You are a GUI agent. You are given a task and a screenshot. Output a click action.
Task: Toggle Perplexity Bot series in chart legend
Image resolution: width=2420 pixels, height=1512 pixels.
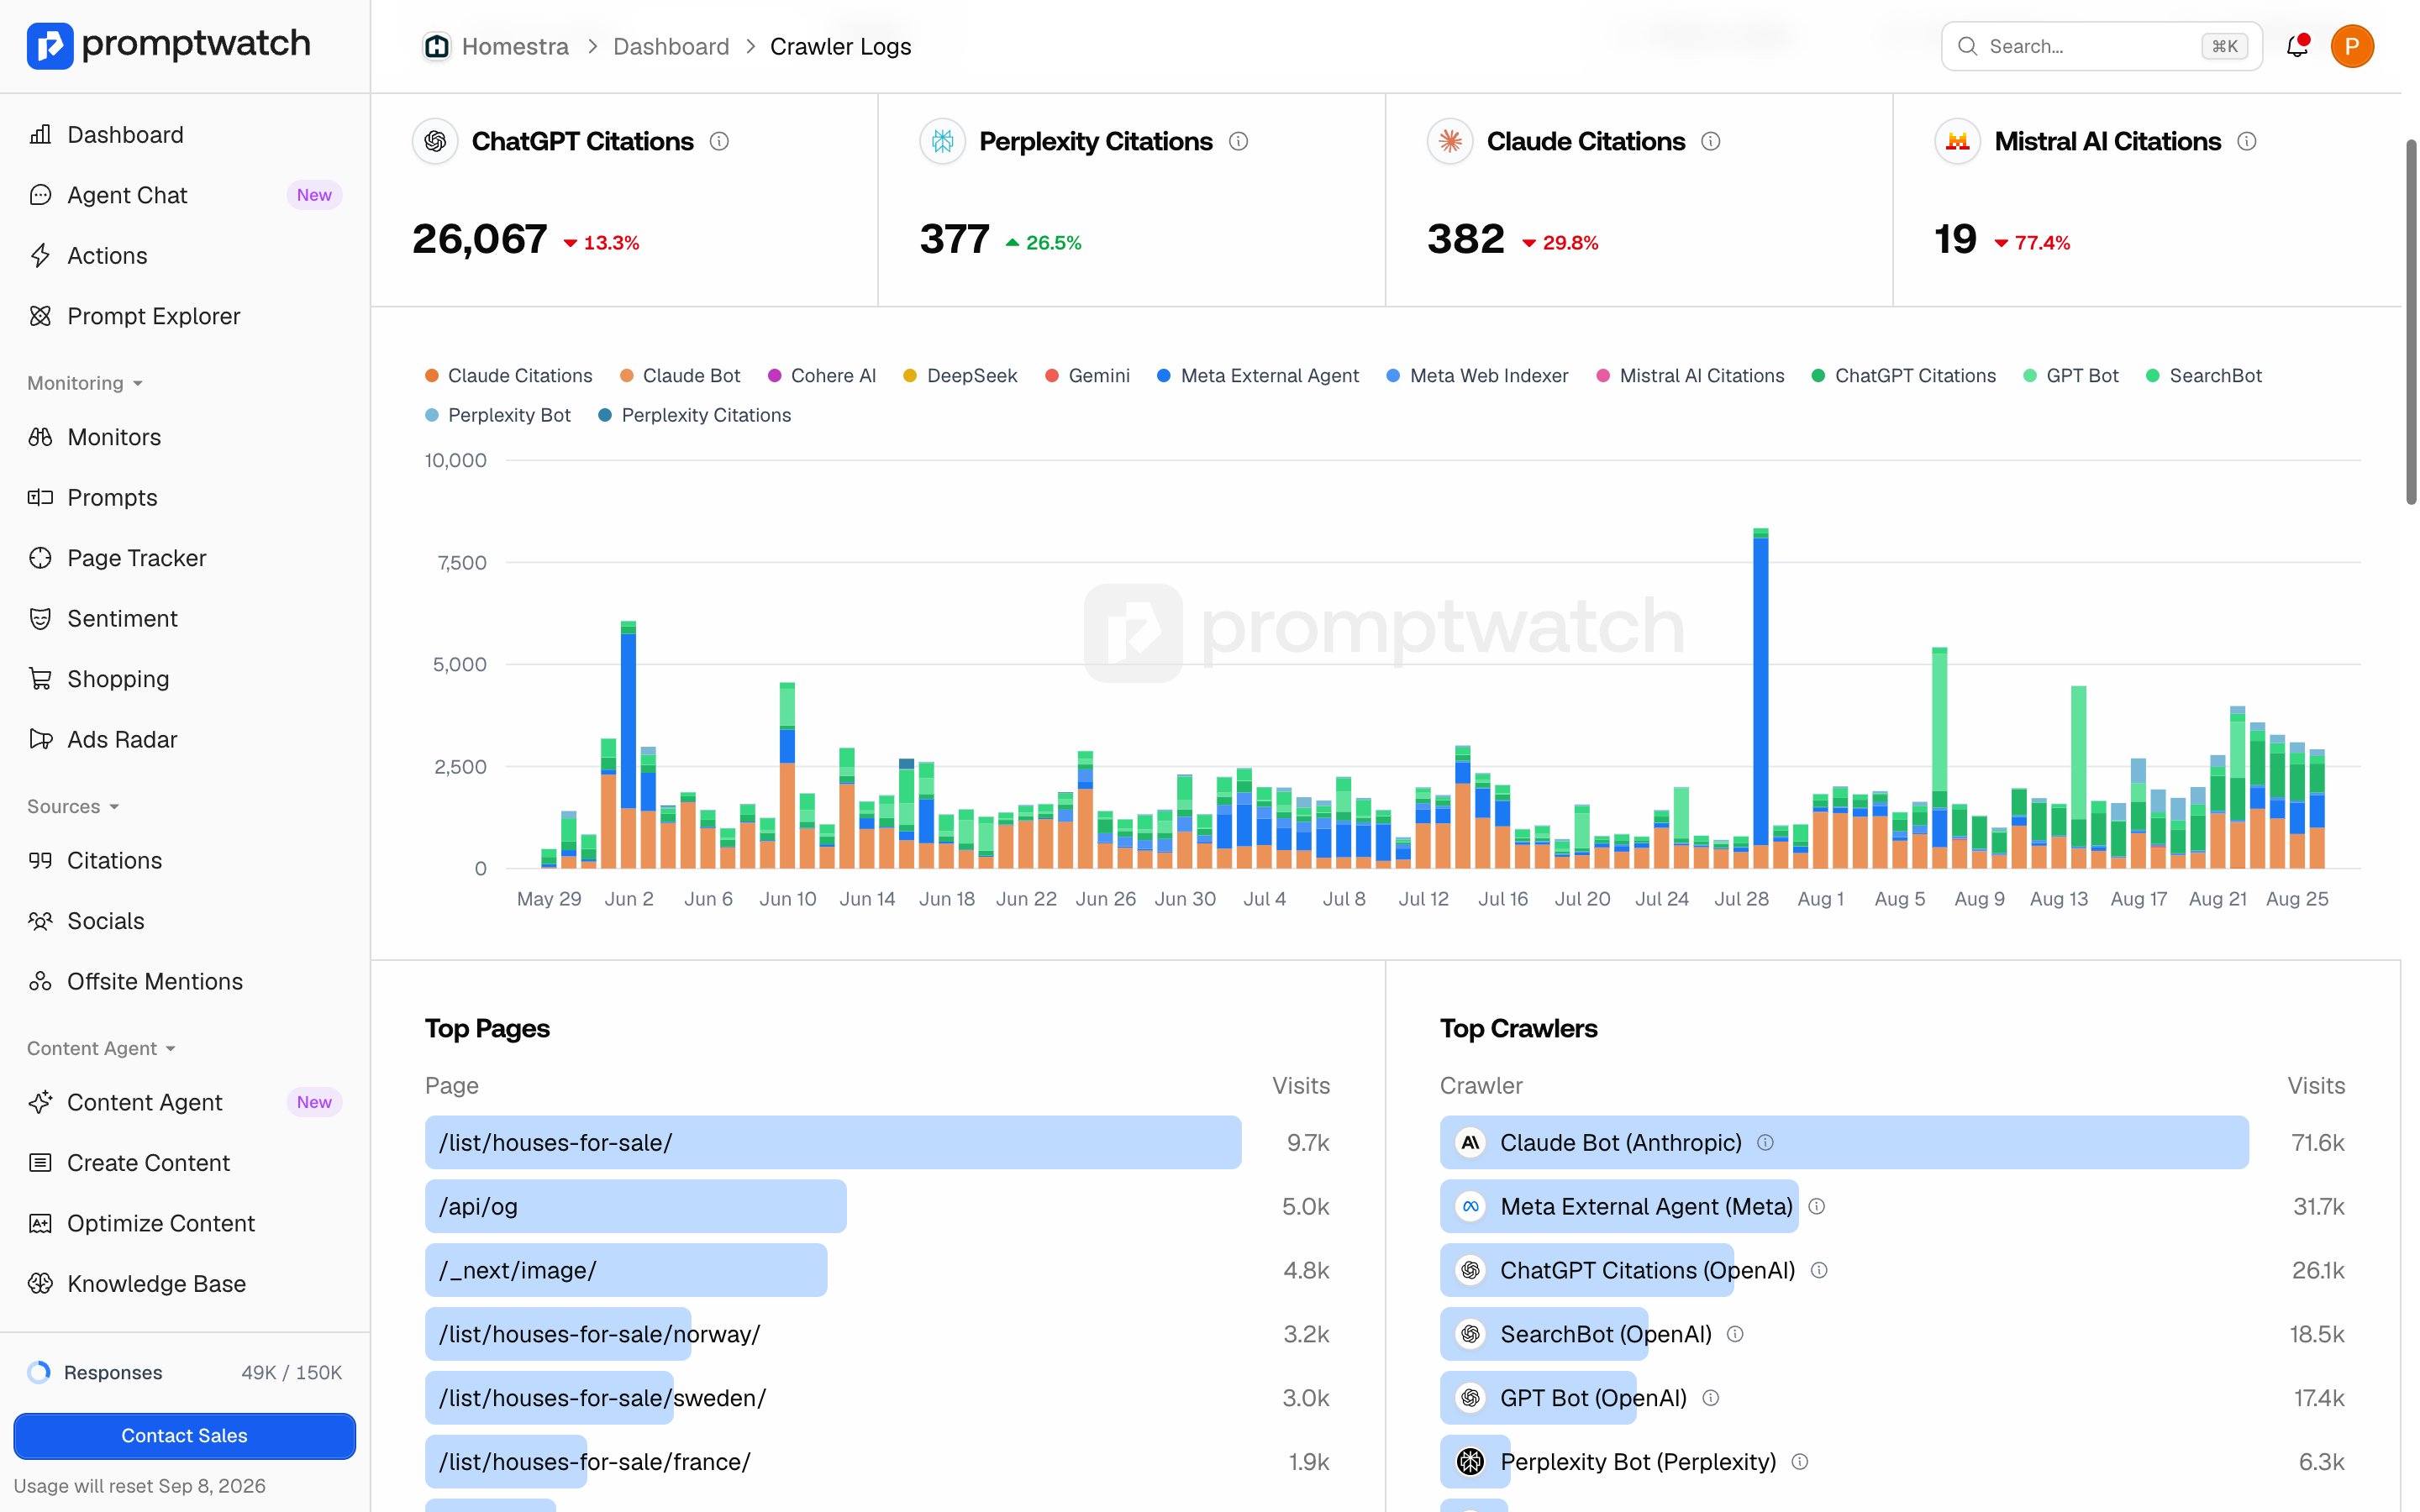click(497, 415)
